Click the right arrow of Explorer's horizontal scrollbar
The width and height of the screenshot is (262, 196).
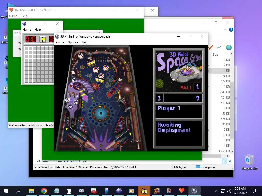[x=227, y=156]
